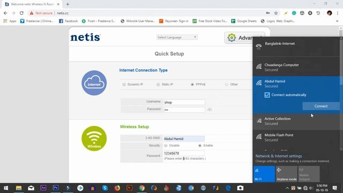
Task: Open the Mail app from the taskbar
Action: tap(31, 188)
